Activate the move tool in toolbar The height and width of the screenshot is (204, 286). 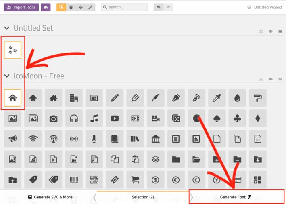pyautogui.click(x=81, y=7)
